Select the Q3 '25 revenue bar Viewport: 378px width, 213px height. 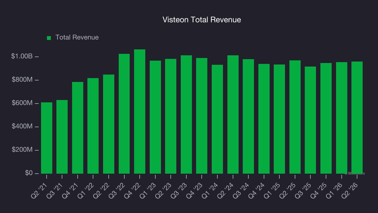pyautogui.click(x=310, y=120)
